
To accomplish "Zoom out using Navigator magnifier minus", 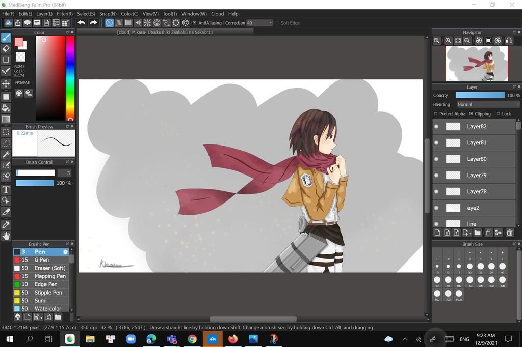I will tap(467, 40).
